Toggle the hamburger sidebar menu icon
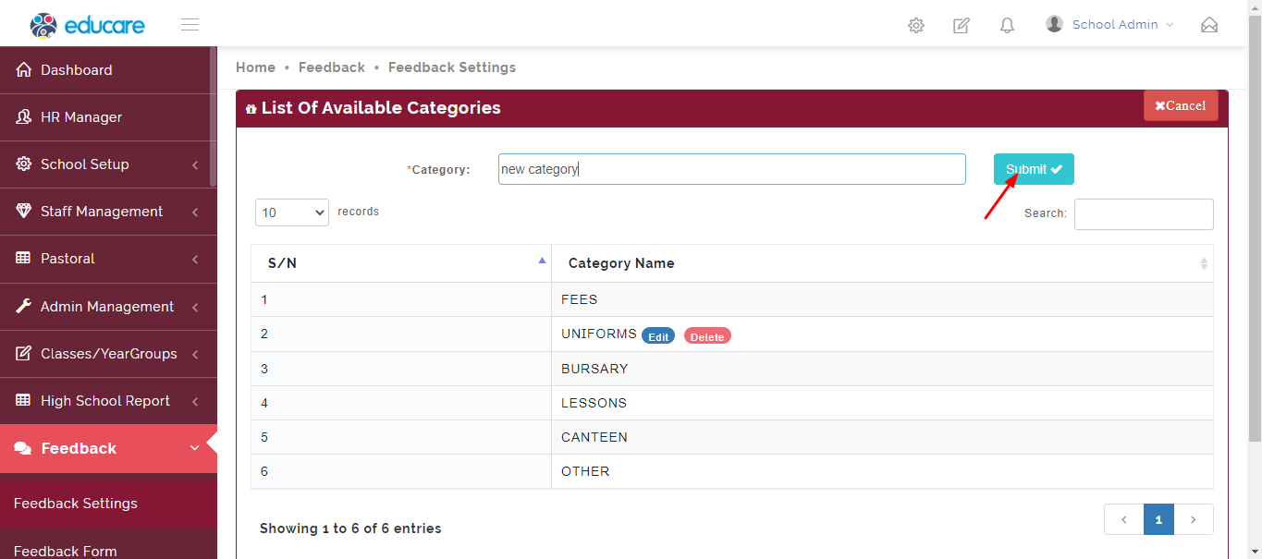1262x559 pixels. [190, 25]
